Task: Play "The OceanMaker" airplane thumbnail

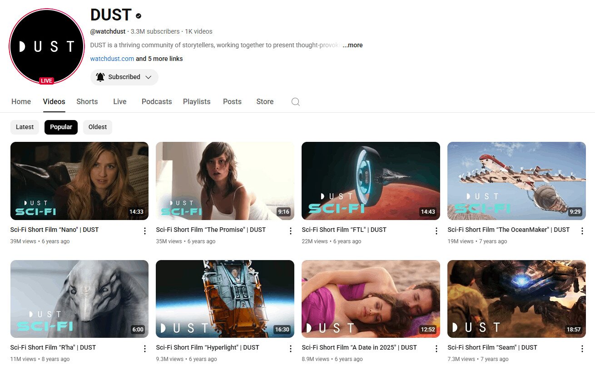Action: [x=516, y=181]
